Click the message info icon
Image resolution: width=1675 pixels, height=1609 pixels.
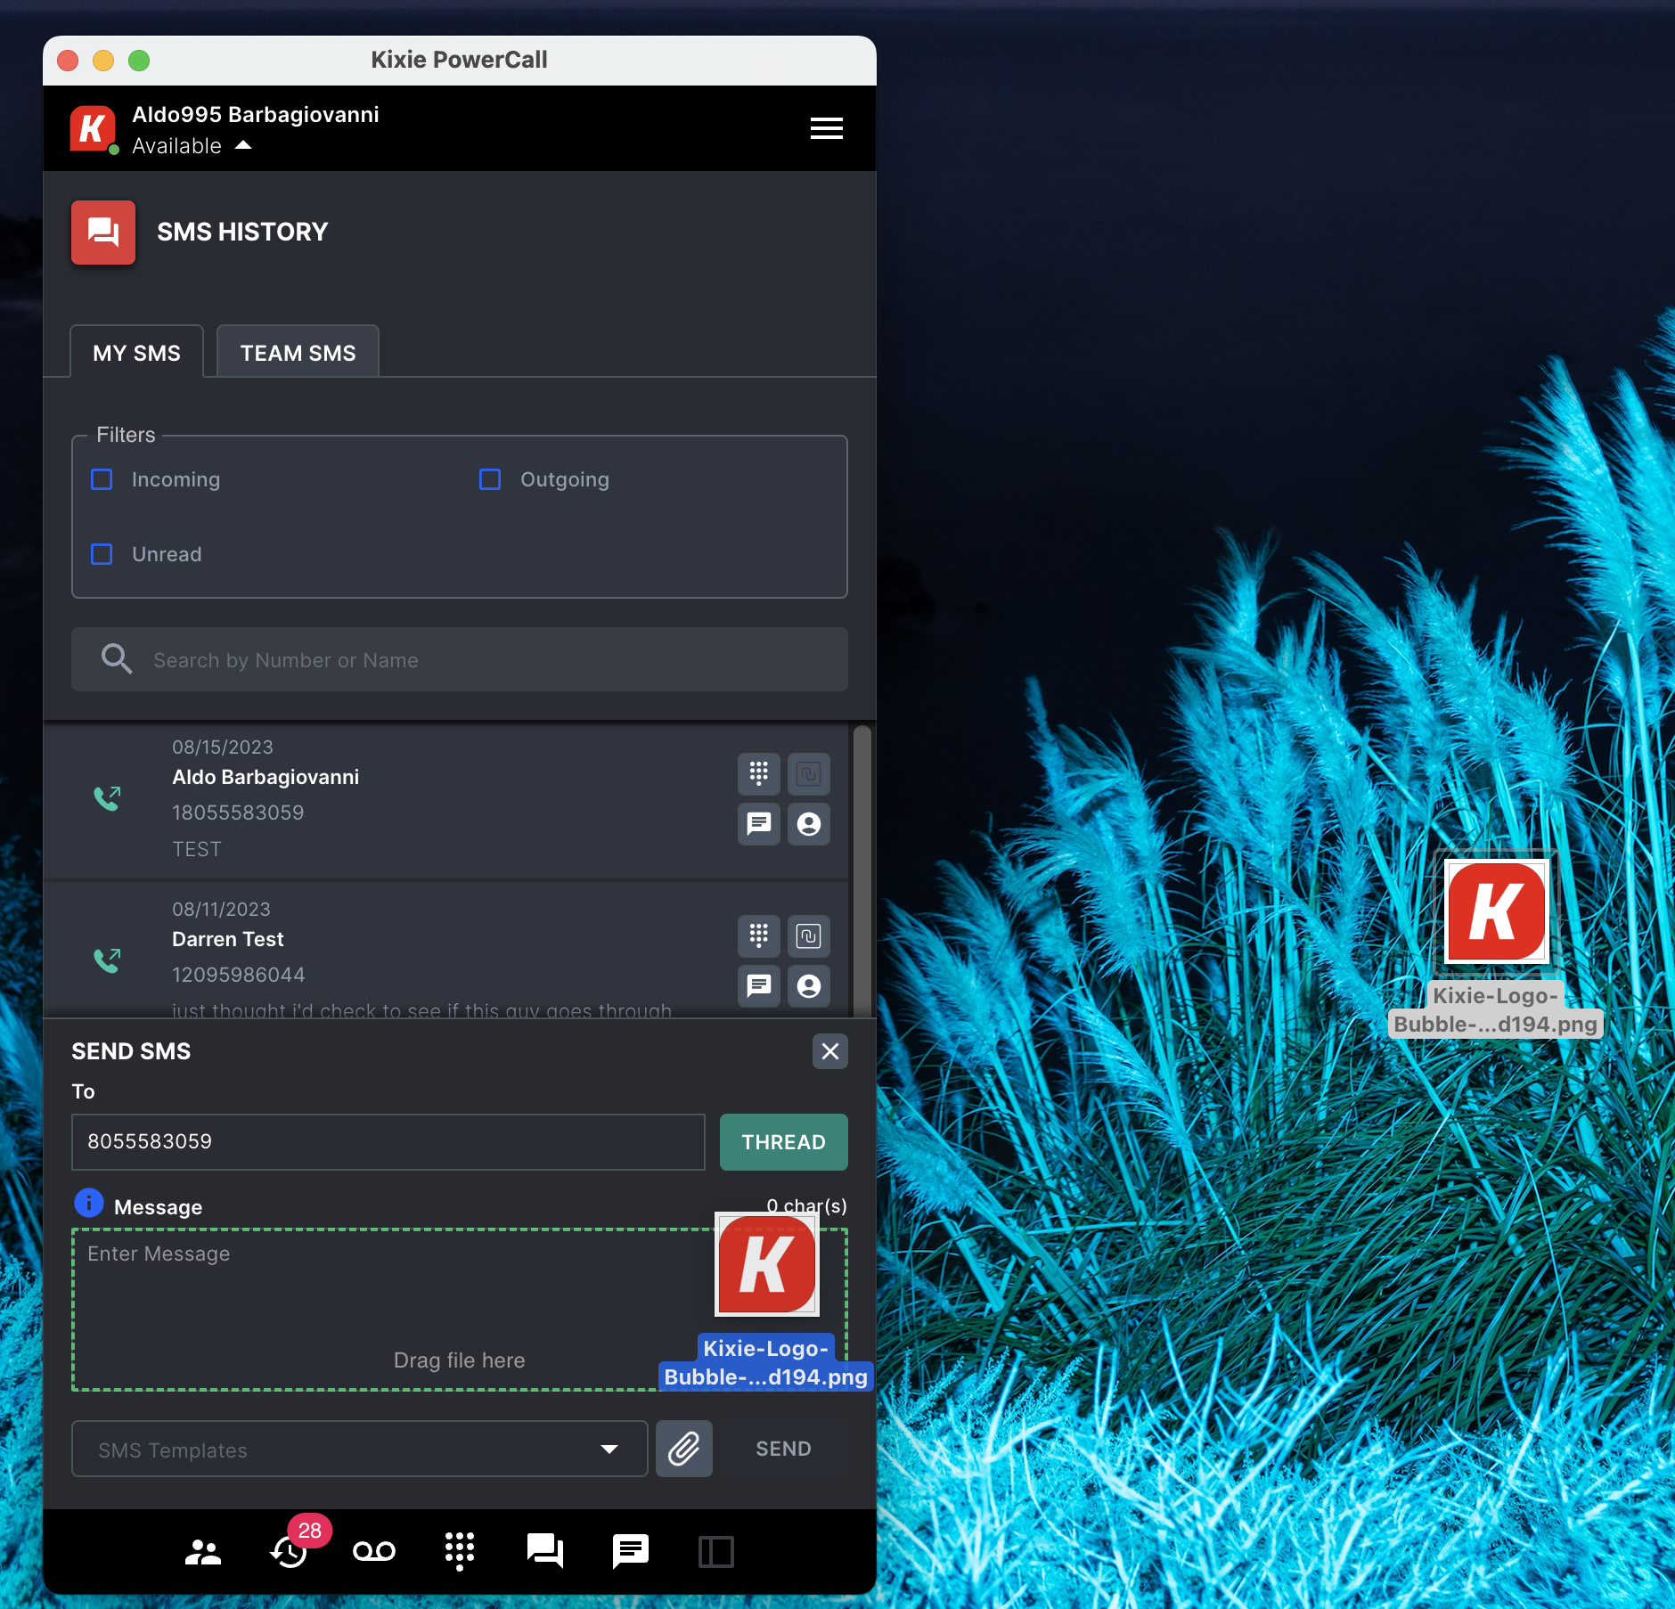pos(89,1204)
